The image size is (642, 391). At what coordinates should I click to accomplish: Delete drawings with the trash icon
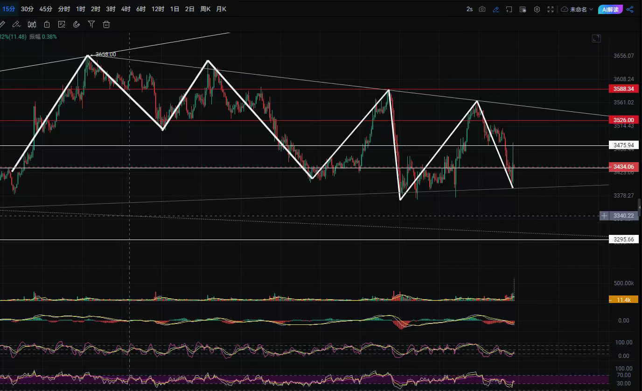[106, 25]
